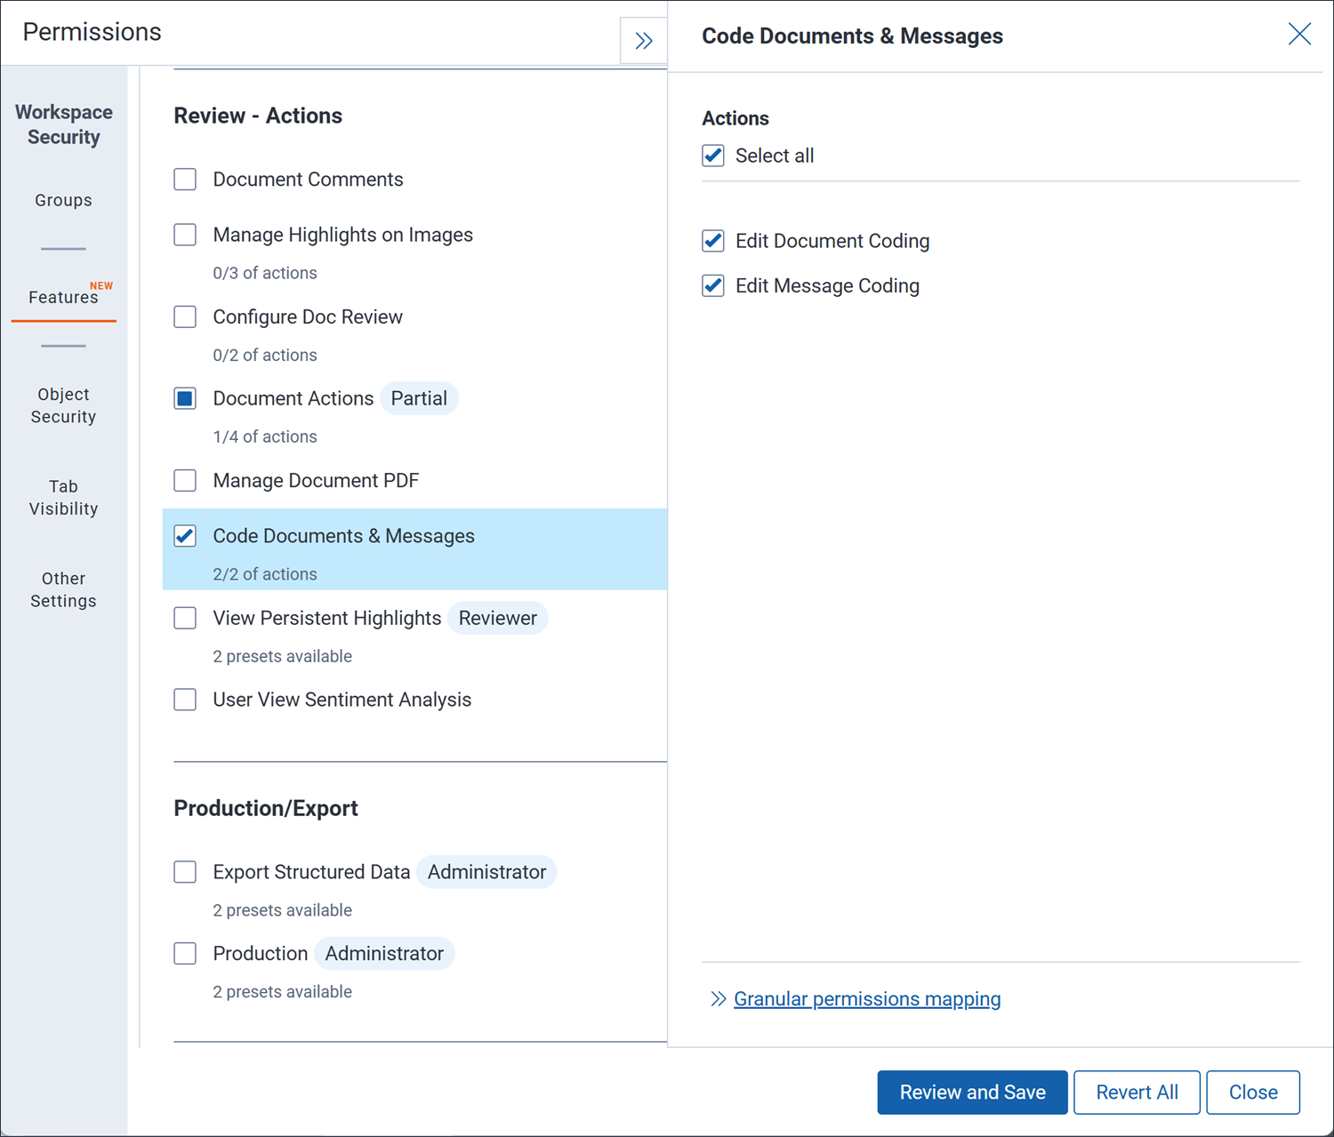
Task: Click the View Persistent Highlights label
Action: (327, 618)
